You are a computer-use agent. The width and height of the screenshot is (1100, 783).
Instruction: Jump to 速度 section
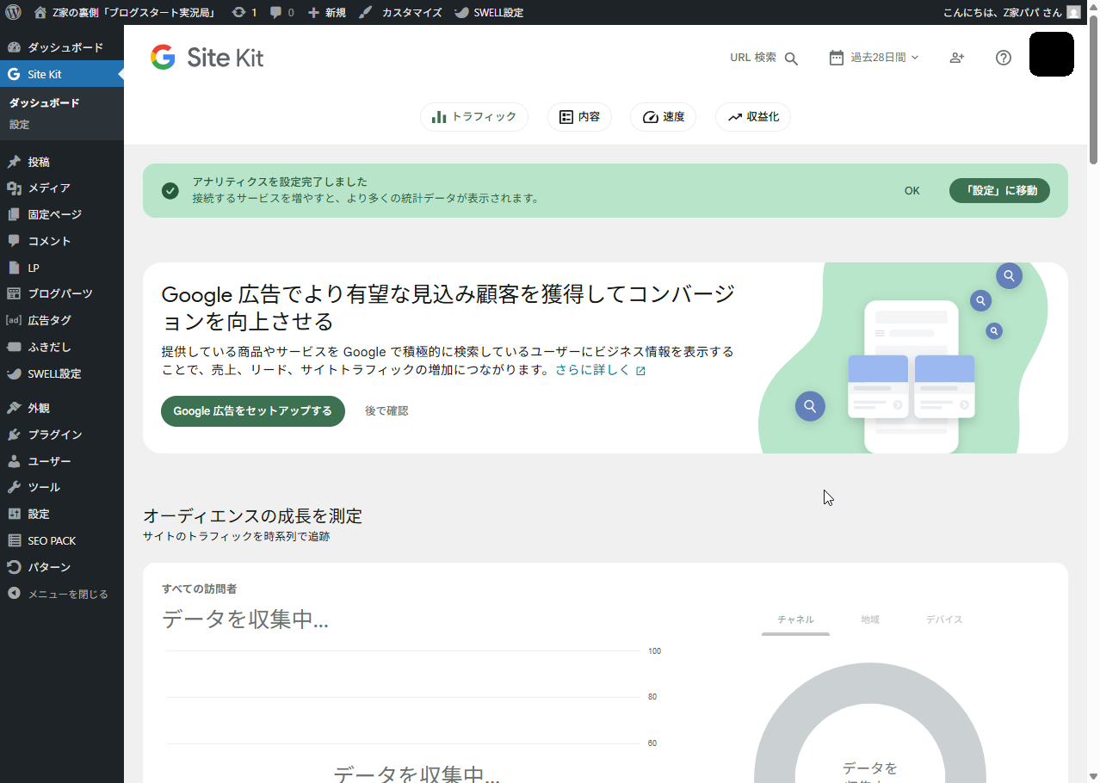[x=663, y=117]
